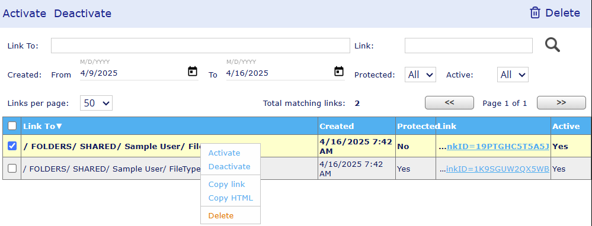592x226 pixels.
Task: Click the magnifying glass search icon
Action: point(552,45)
